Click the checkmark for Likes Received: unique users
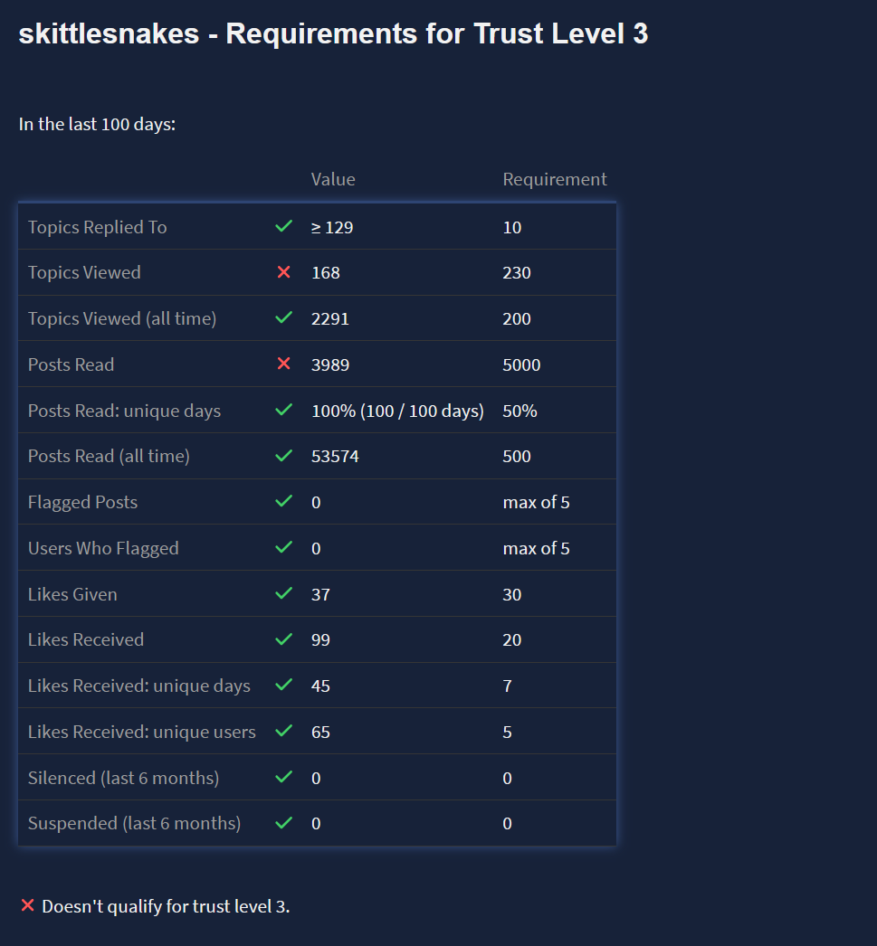The height and width of the screenshot is (946, 877). (283, 731)
